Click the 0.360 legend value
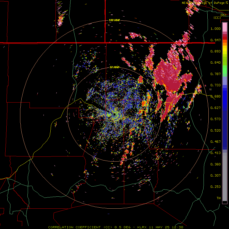The height and width of the screenshot is (229, 229). click(216, 164)
